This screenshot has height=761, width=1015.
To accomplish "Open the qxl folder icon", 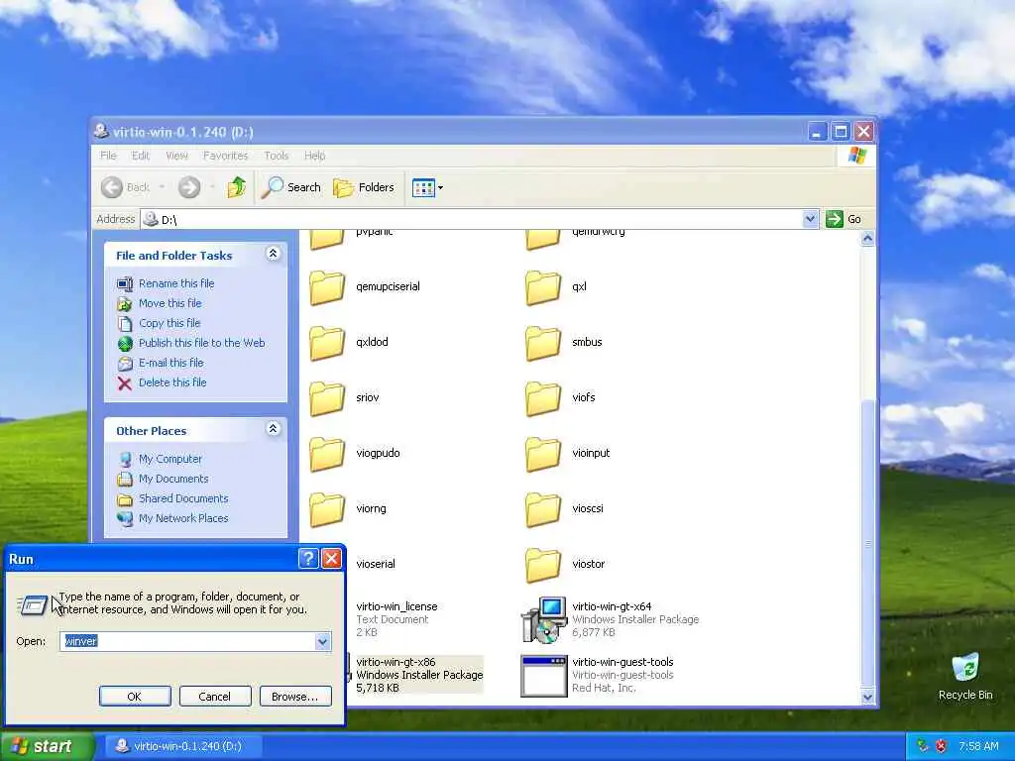I will (542, 287).
